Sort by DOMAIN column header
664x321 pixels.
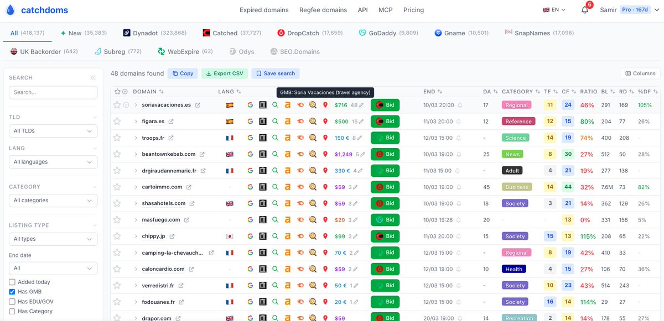tap(148, 92)
